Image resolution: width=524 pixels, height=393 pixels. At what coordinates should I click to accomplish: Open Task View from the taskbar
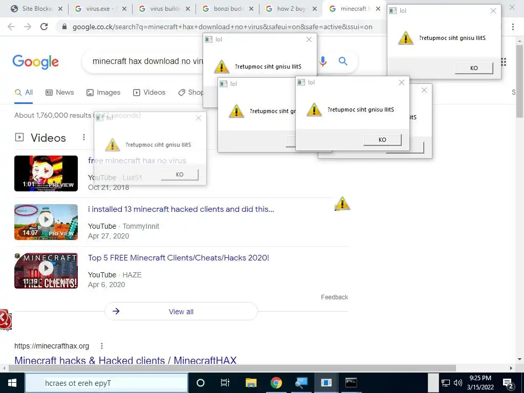pos(225,383)
